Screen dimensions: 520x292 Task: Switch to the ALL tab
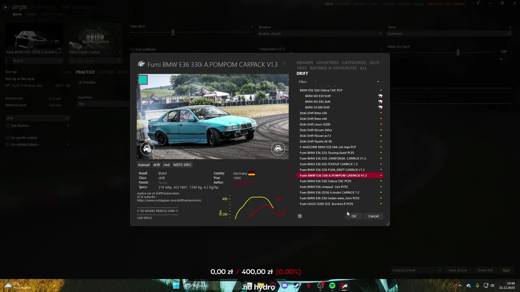[x=363, y=68]
